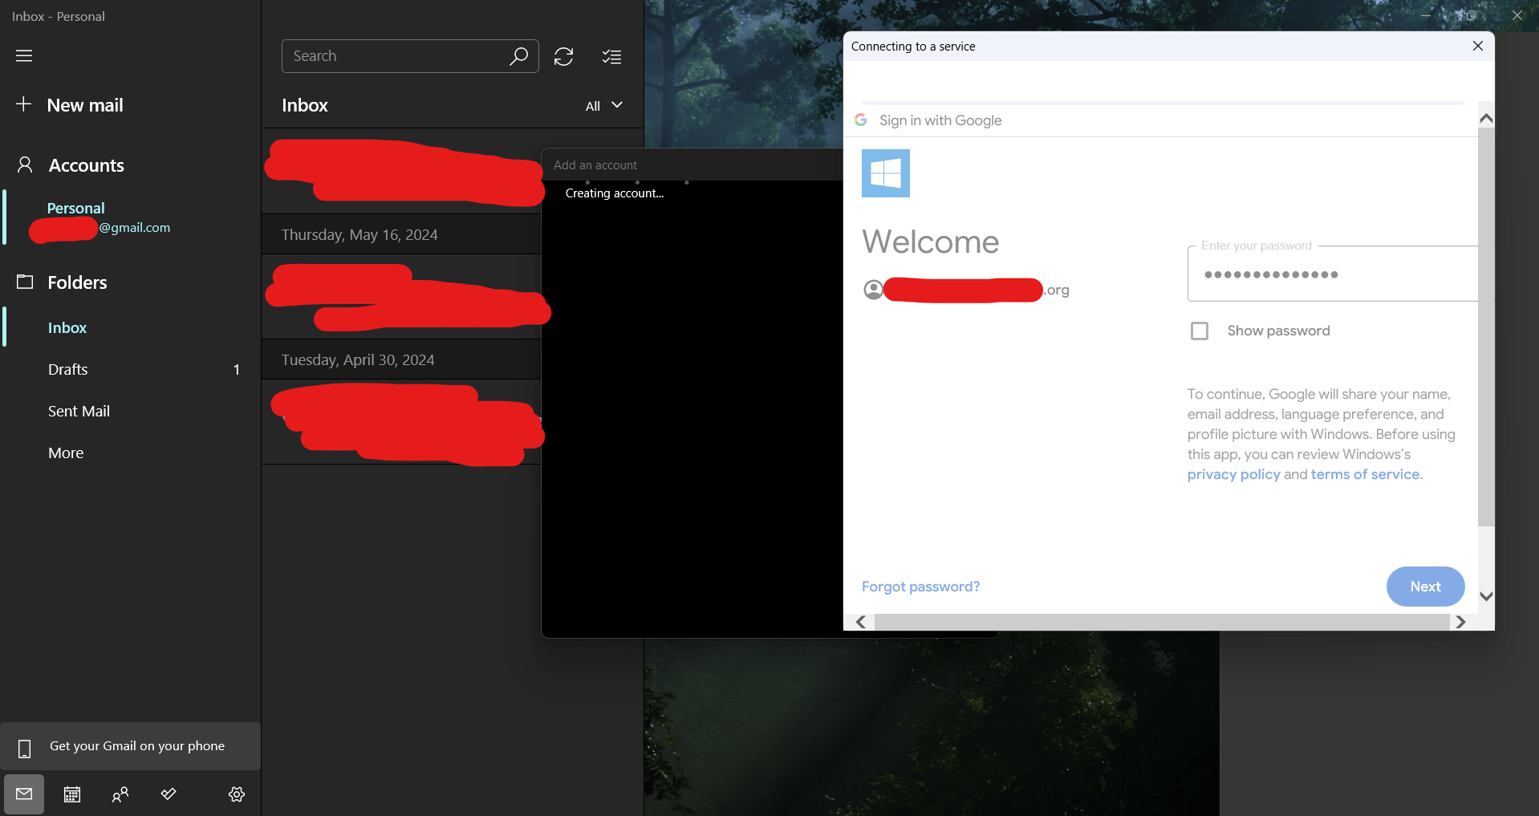Click the dialog scroll down arrow
The image size is (1539, 816).
pyautogui.click(x=1486, y=596)
